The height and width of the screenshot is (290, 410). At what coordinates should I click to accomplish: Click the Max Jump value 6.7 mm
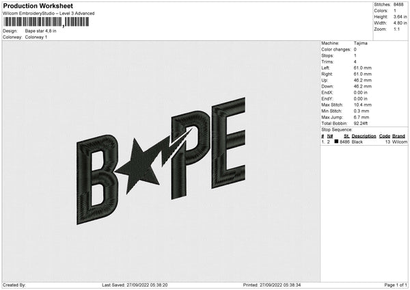(x=361, y=117)
